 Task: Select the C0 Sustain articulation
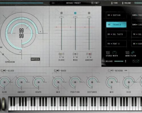point(116,15)
